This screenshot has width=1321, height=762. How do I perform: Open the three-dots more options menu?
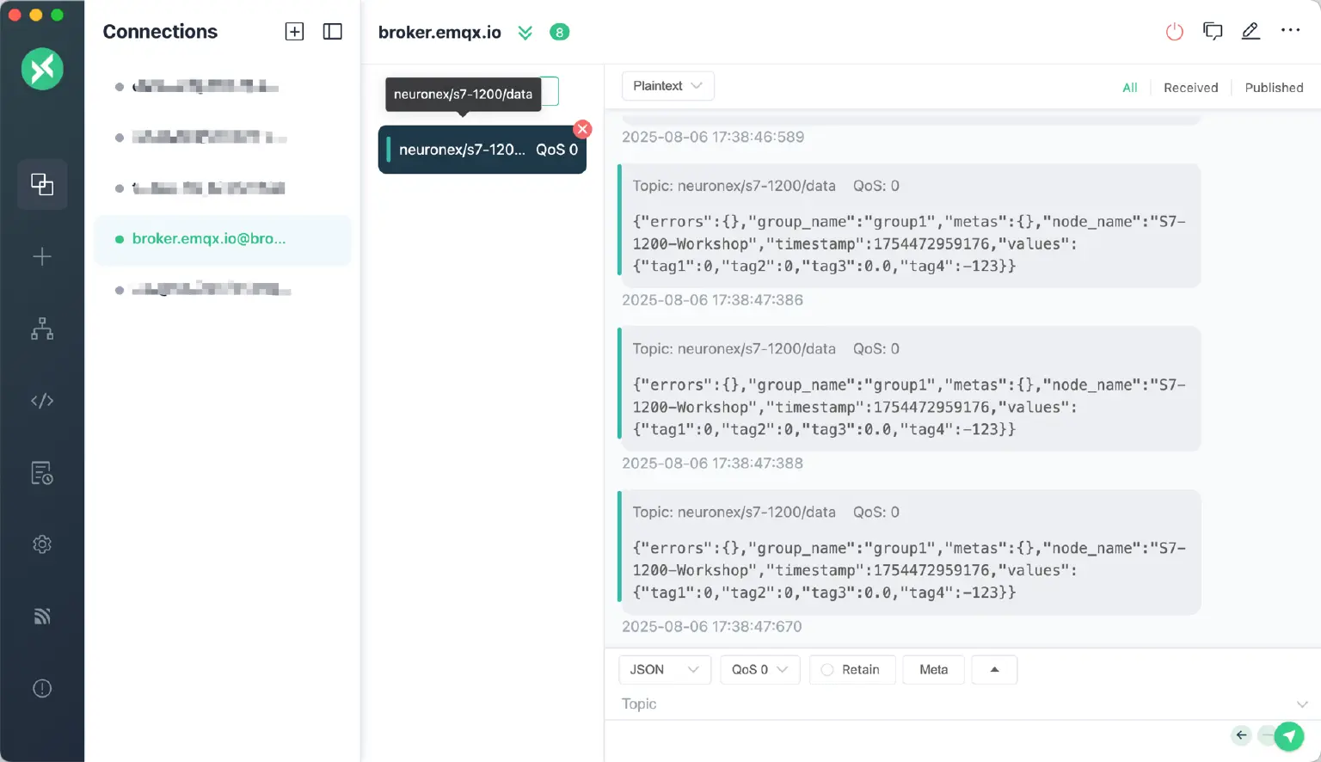1290,30
